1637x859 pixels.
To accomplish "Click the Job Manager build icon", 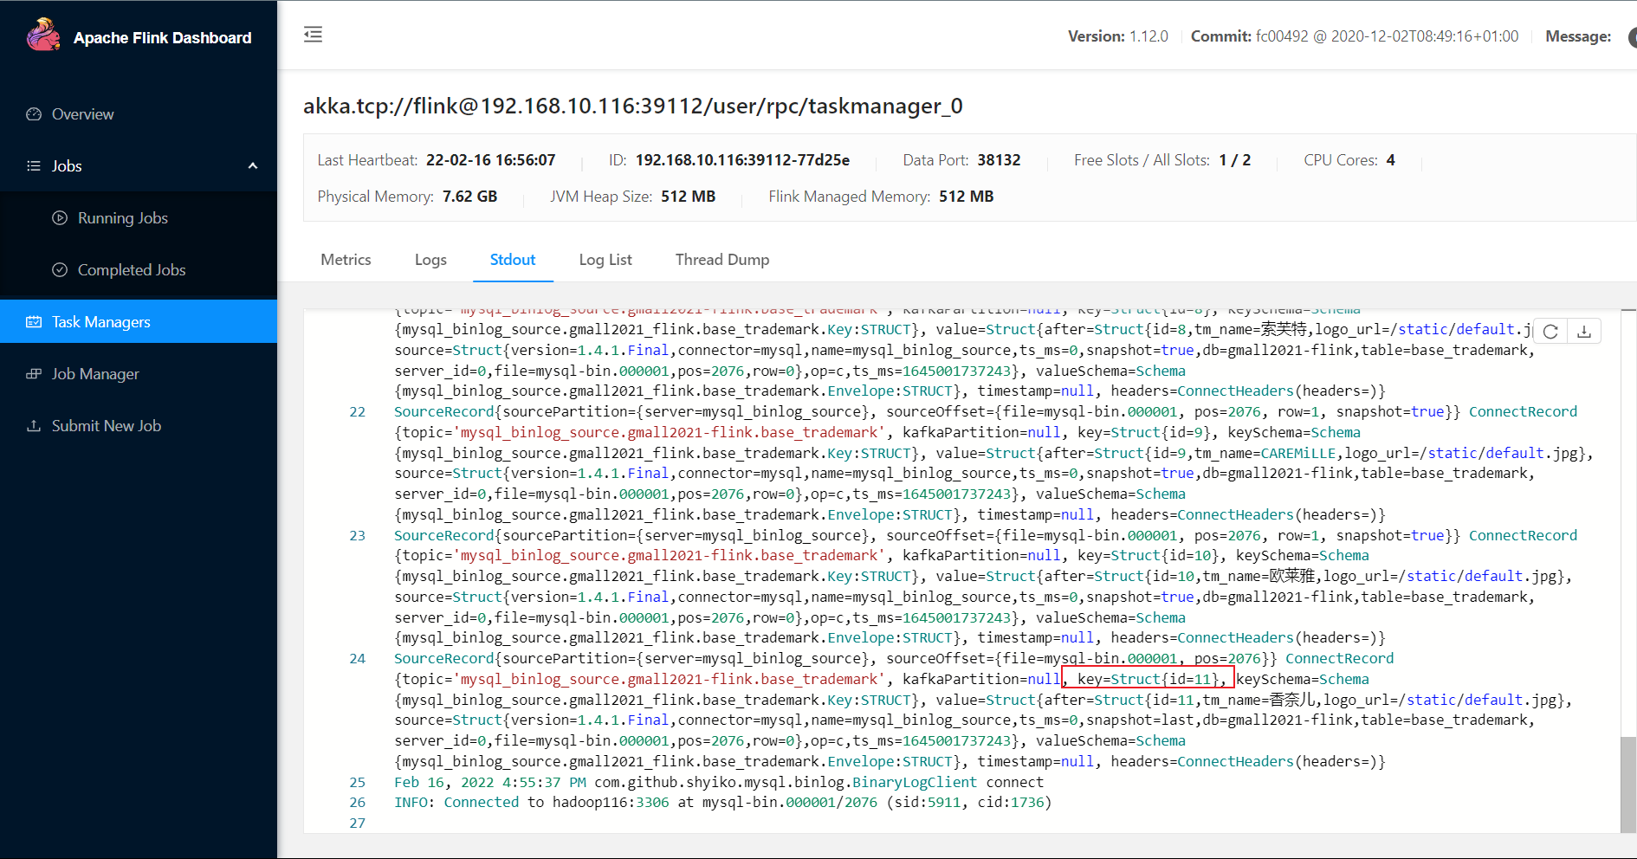I will pos(34,374).
